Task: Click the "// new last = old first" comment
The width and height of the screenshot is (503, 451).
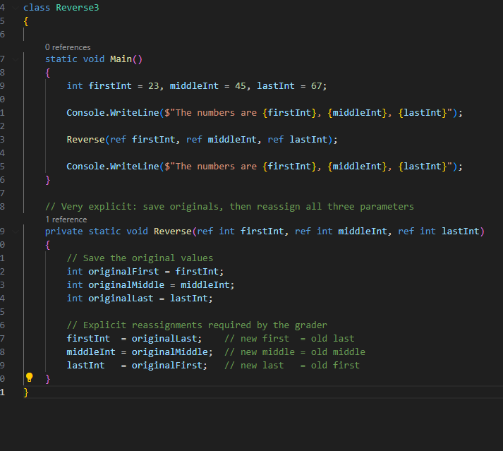Action: coord(292,366)
